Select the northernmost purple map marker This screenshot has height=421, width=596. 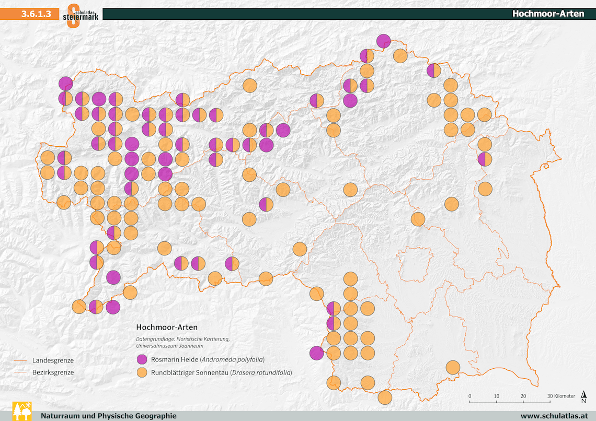click(x=384, y=40)
